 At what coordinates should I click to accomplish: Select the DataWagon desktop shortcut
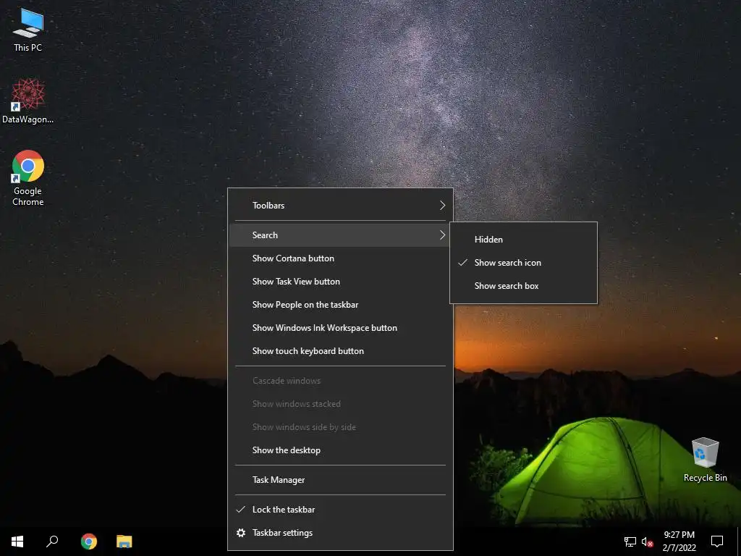pyautogui.click(x=28, y=101)
